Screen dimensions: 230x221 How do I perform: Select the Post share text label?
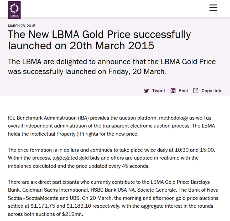(x=183, y=91)
